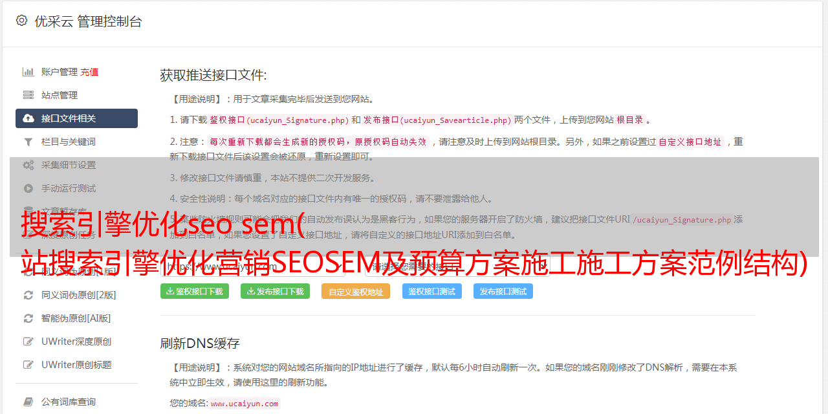Image resolution: width=828 pixels, height=414 pixels.
Task: Click the funnel icon beside 栏目与关键词
Action: pos(28,142)
